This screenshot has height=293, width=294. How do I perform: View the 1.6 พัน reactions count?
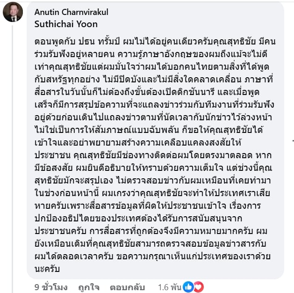169,287
